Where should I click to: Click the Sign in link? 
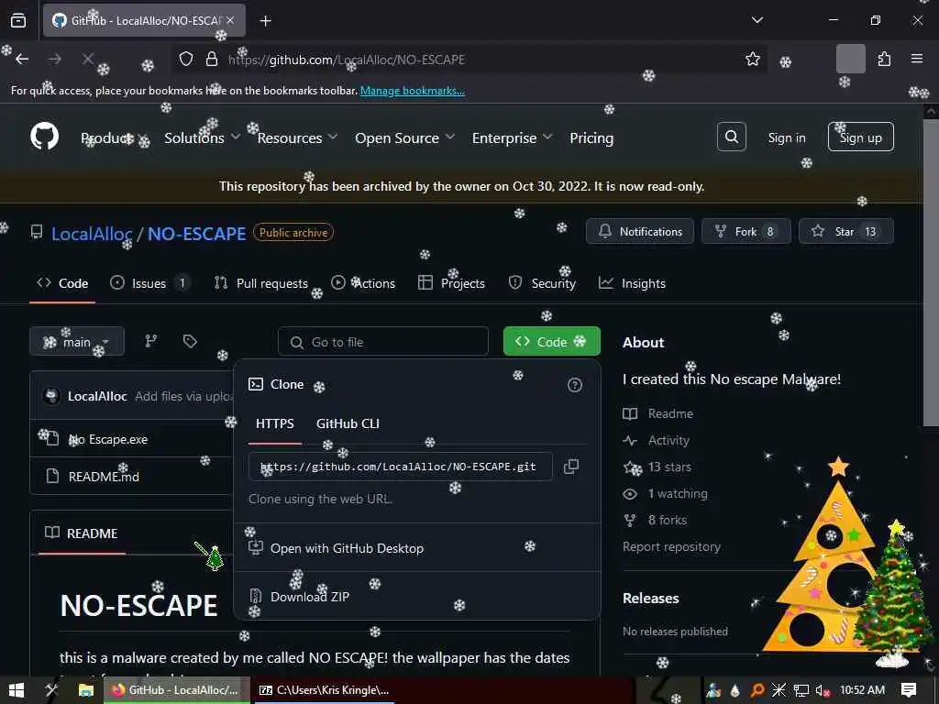[x=786, y=137]
